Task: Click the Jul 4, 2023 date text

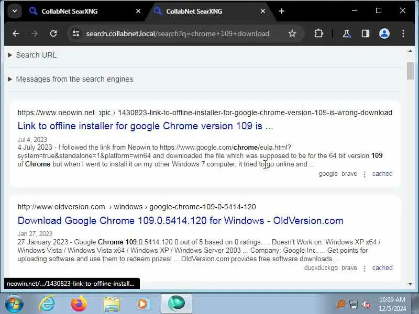Action: tap(32, 139)
